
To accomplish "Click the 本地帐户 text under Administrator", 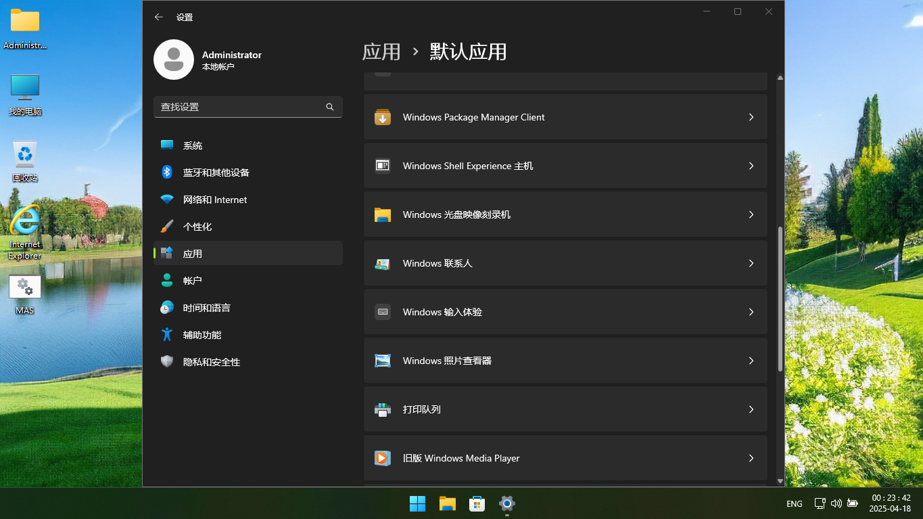I will (x=218, y=67).
